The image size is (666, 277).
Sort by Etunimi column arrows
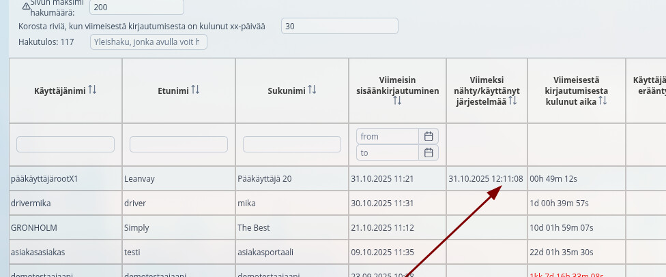point(195,91)
